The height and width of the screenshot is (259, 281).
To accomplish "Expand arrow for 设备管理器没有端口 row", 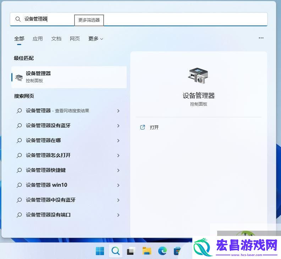I will [118, 215].
